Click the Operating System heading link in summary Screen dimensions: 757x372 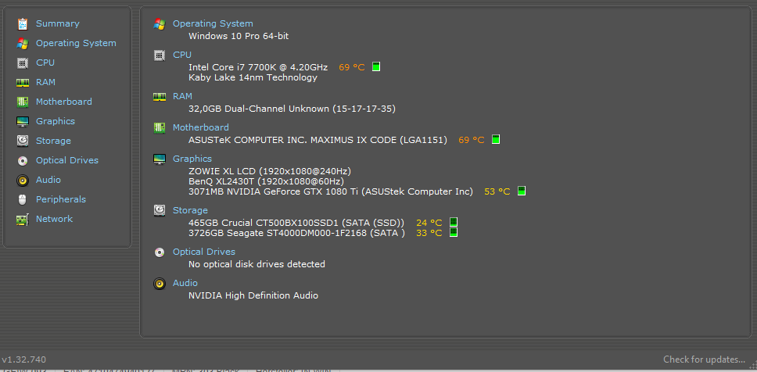(x=213, y=23)
